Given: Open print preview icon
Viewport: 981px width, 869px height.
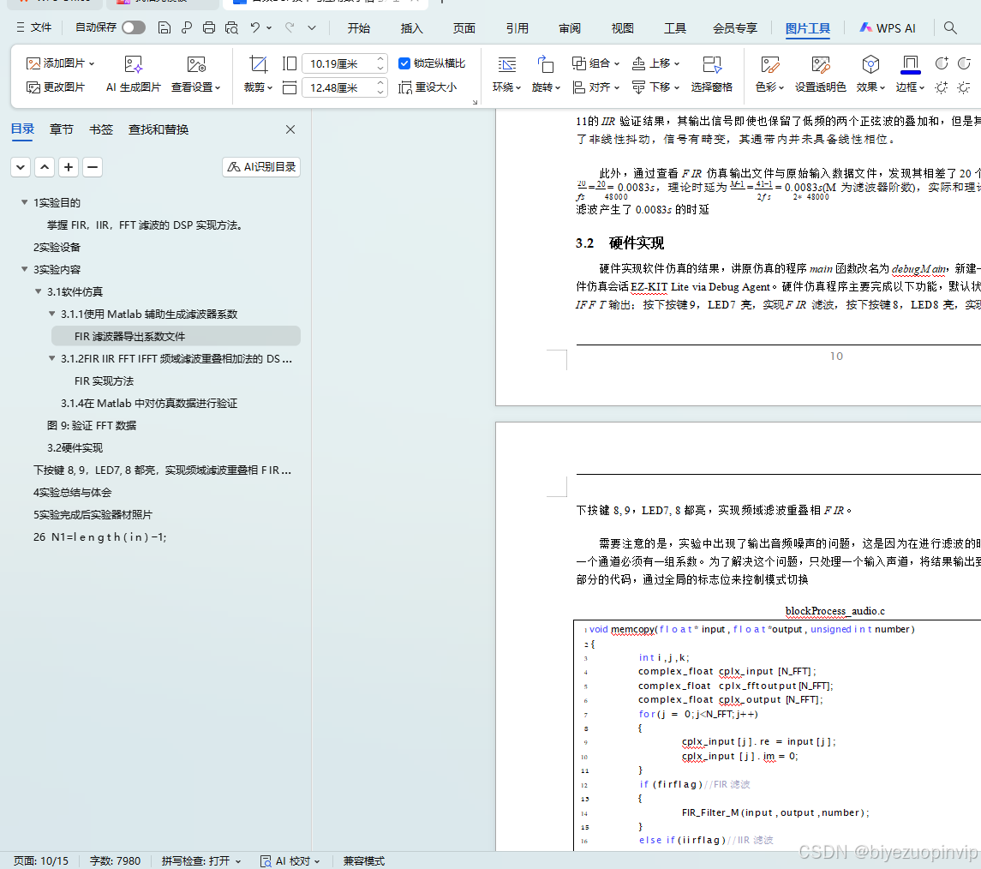Looking at the screenshot, I should pyautogui.click(x=231, y=27).
